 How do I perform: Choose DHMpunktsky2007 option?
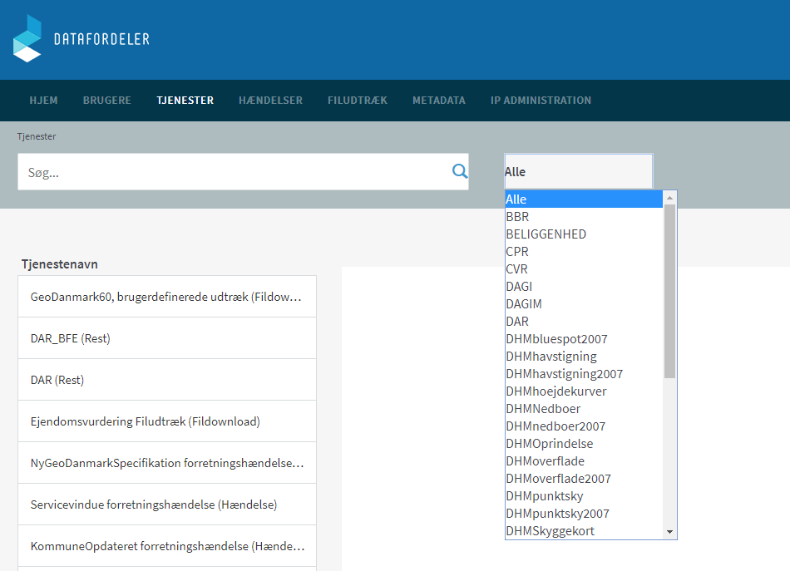coord(584,513)
